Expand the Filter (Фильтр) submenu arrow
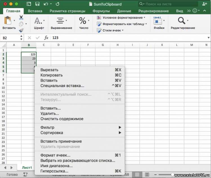Image resolution: width=211 pixels, height=178 pixels. pos(120,127)
